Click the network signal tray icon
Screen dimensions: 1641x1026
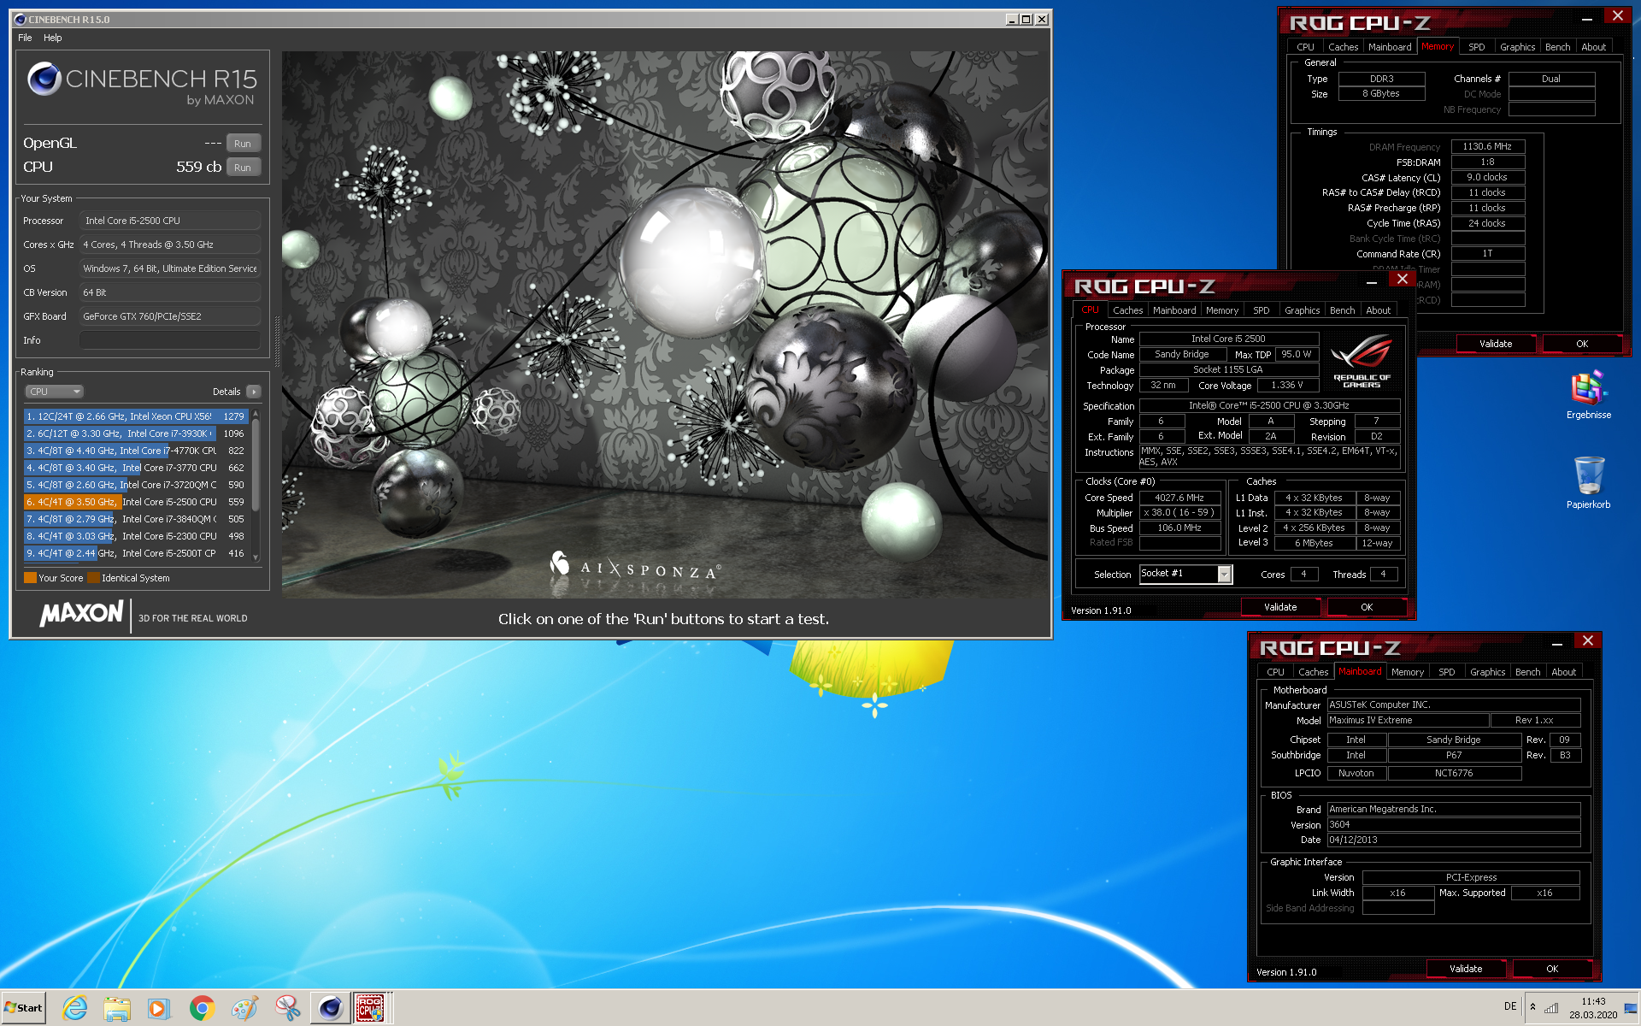(x=1551, y=1007)
